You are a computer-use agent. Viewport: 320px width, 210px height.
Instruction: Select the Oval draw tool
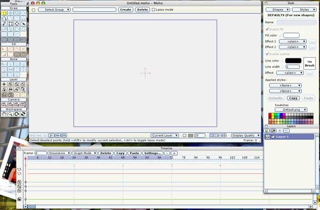coord(17,23)
